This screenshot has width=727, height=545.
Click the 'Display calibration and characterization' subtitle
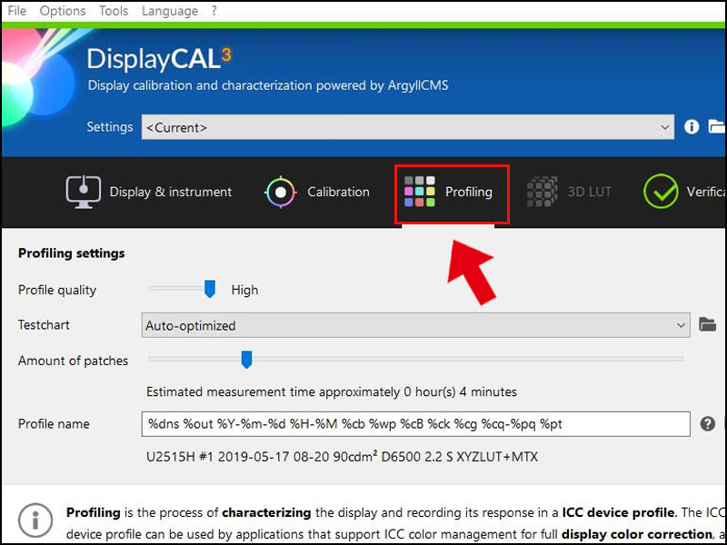point(268,85)
